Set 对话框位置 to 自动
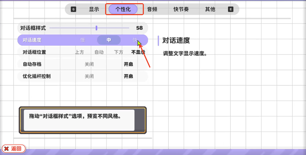This screenshot has width=306, height=155. click(99, 52)
